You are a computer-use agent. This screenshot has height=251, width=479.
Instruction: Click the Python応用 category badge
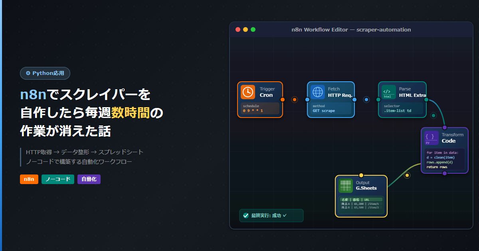(x=45, y=73)
